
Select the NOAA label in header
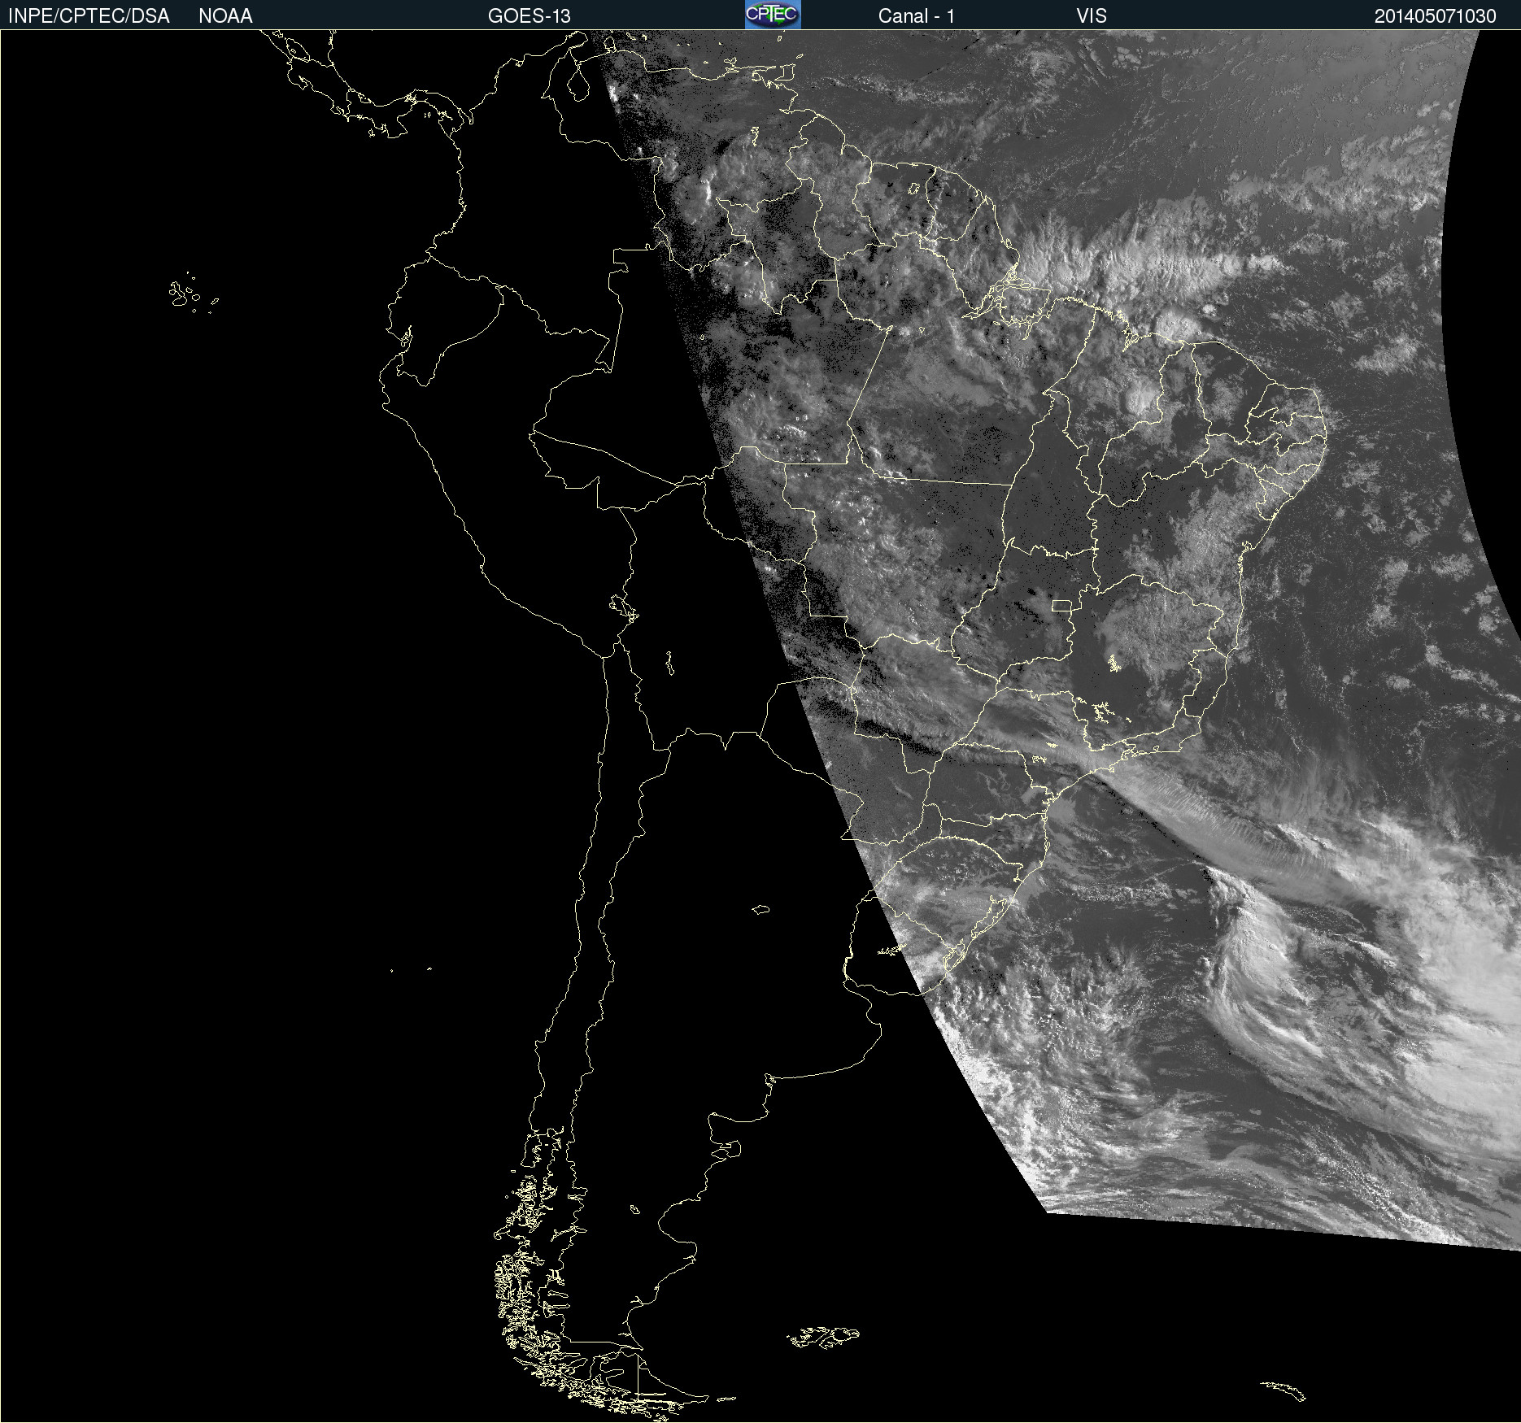click(x=225, y=16)
